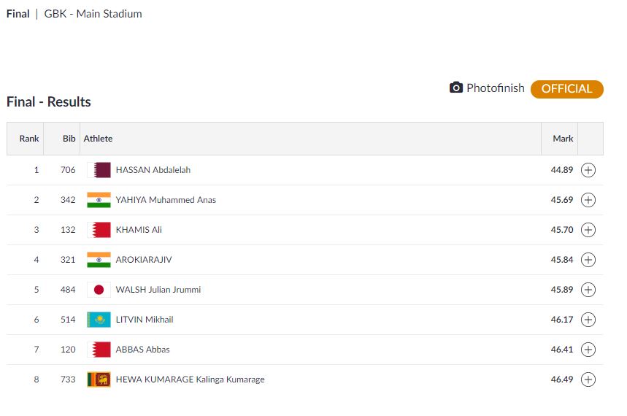627x416 pixels.
Task: Click Sri Lanka flag beside HEWA KUMARAGE
Action: click(99, 380)
